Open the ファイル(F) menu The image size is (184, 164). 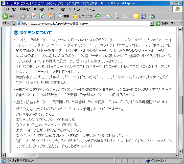pos(9,9)
